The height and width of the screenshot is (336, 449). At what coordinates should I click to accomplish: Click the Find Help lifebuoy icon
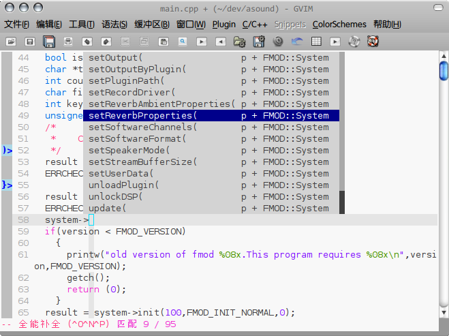pyautogui.click(x=373, y=42)
